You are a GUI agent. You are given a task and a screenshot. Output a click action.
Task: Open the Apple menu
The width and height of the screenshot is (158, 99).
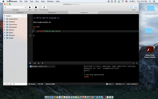(3, 1)
